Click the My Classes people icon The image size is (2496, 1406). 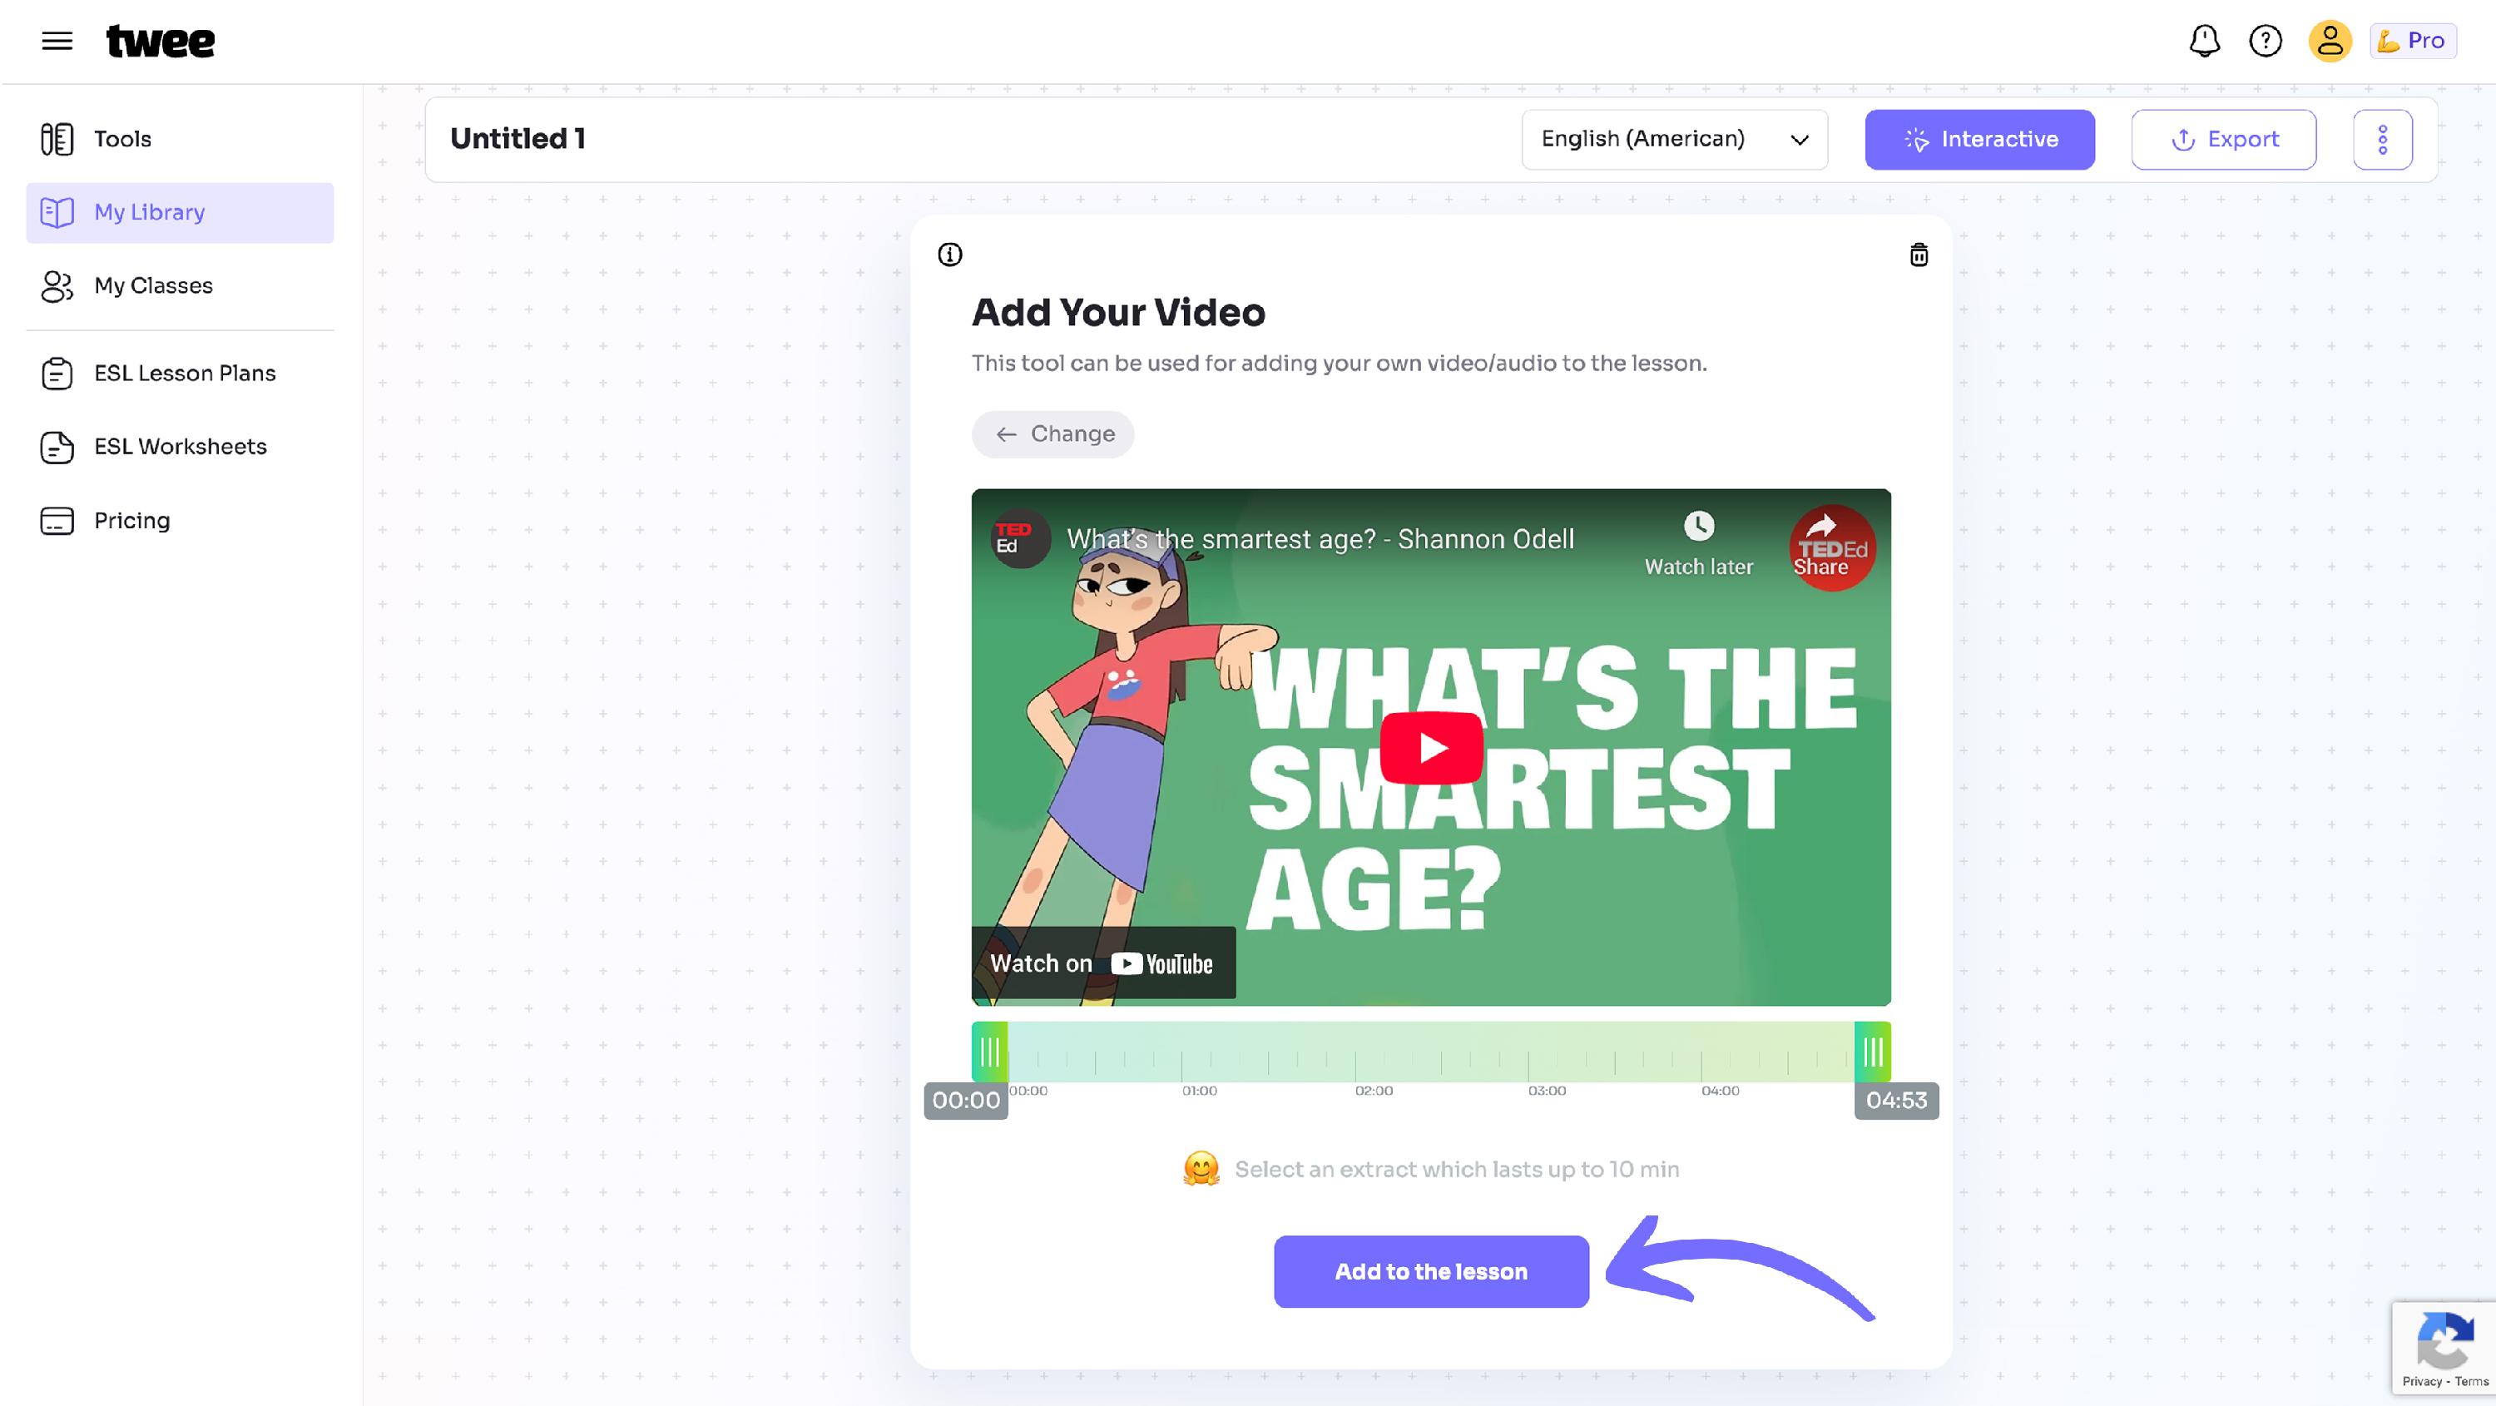click(x=57, y=286)
